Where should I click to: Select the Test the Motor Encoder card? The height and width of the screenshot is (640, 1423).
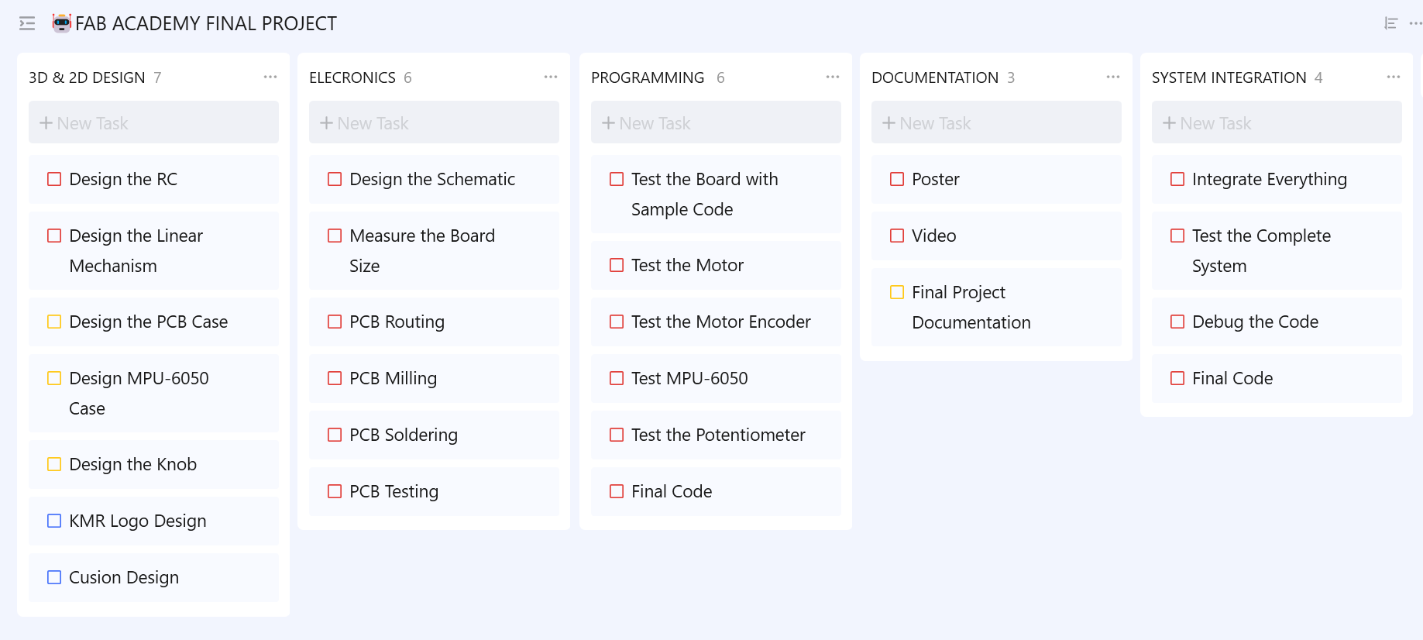[x=720, y=322]
